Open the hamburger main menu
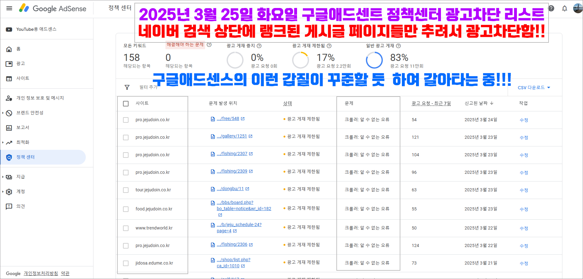This screenshot has height=279, width=583. coord(9,8)
